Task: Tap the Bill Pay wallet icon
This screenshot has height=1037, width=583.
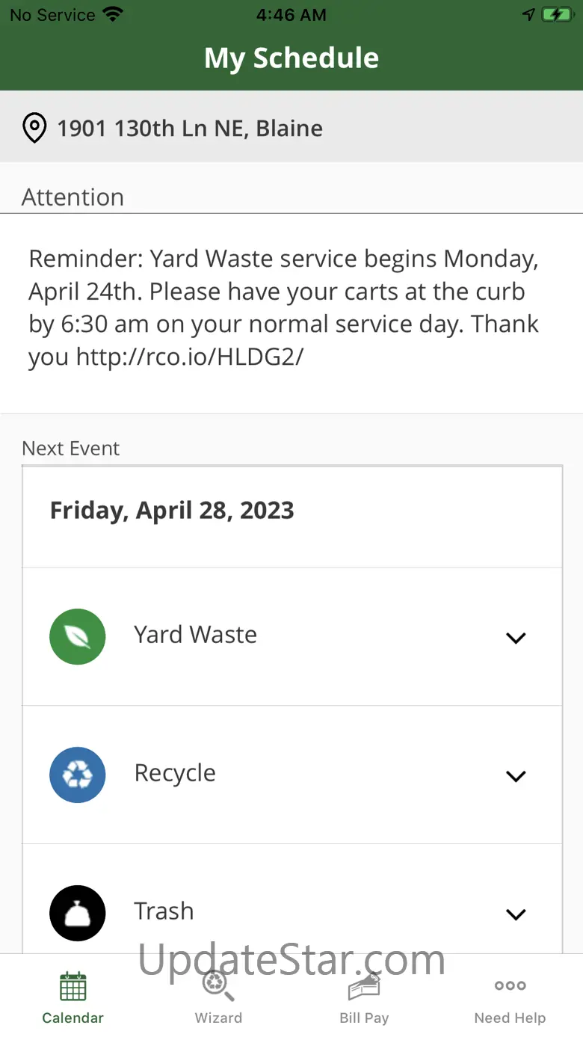Action: pyautogui.click(x=364, y=987)
